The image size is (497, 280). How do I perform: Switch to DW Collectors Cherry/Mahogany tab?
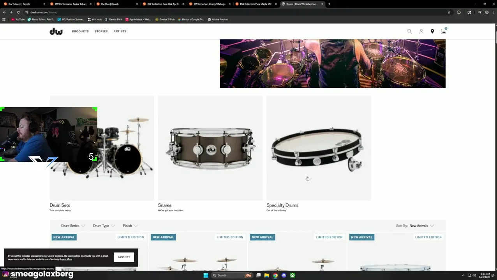209,4
